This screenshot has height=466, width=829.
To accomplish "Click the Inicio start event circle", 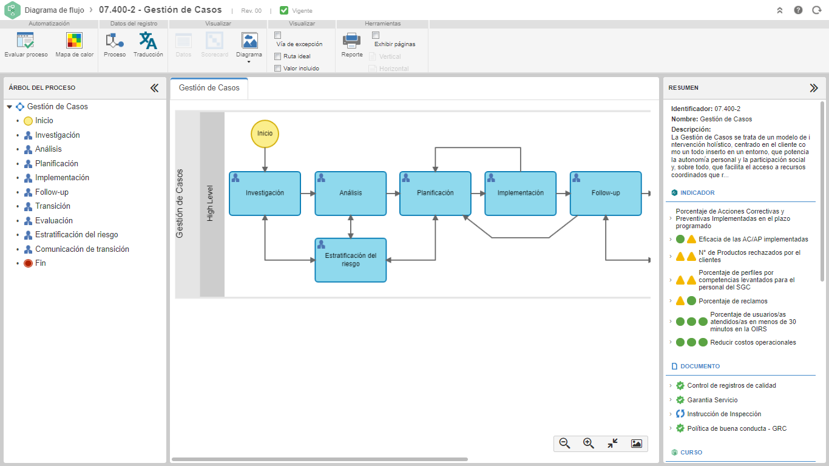I will point(265,133).
